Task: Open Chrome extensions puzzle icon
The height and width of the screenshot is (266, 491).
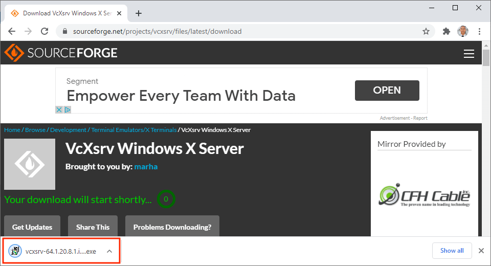Action: click(446, 31)
